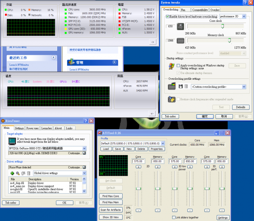The image size is (254, 221).
Task: Enable Link sliders together in ATITool
Action: pos(174,217)
